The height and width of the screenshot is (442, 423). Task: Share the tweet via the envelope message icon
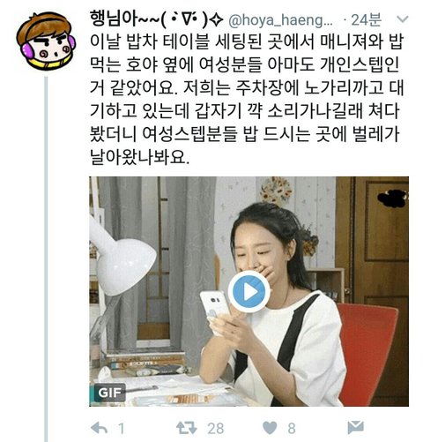point(355,427)
